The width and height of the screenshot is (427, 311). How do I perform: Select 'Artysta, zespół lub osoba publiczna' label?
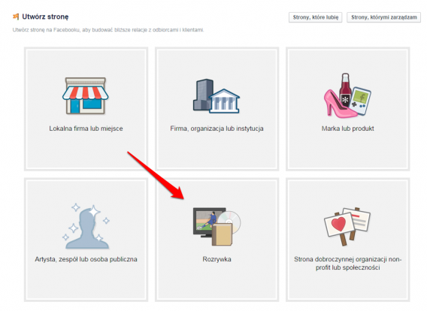point(86,259)
